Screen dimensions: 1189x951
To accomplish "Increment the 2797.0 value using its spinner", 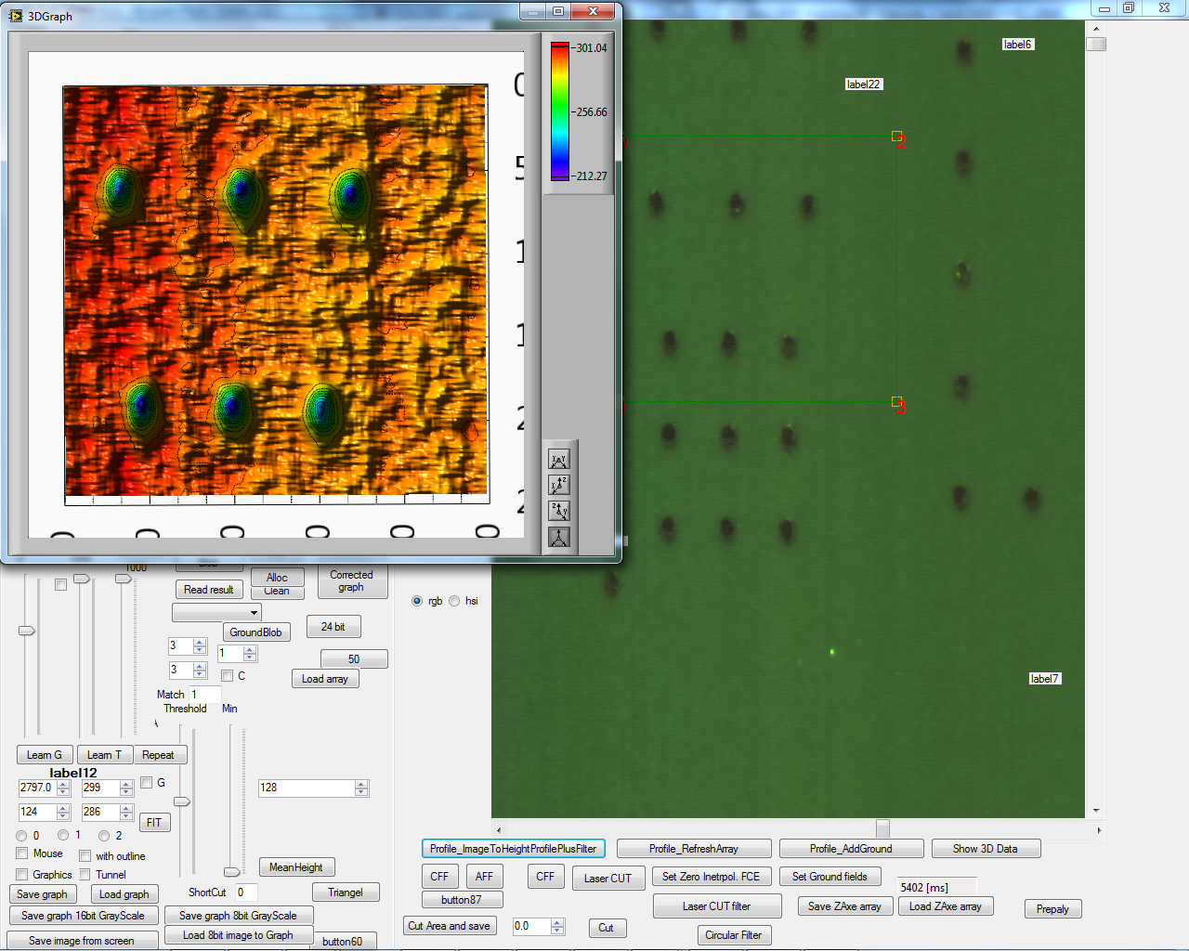I will point(63,784).
